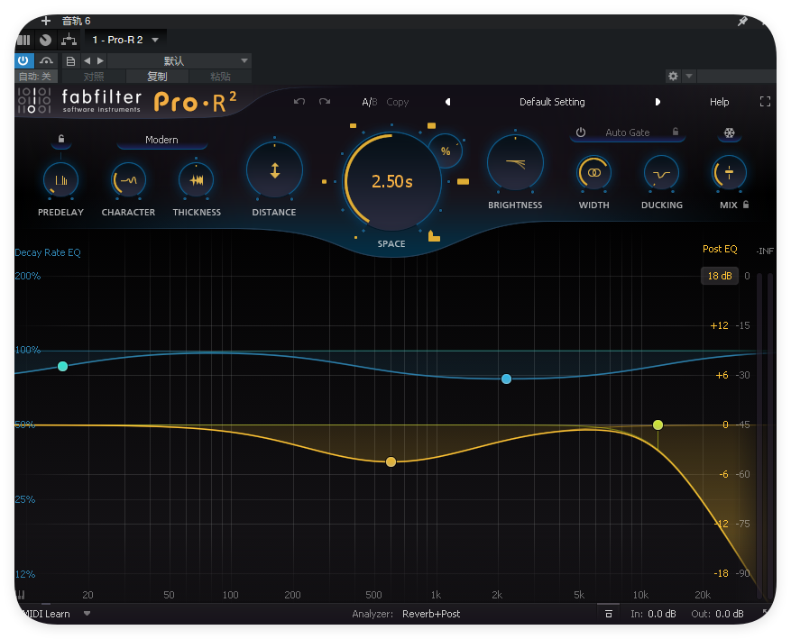
Task: Select the yellow Post EQ bell node
Action: (x=391, y=461)
